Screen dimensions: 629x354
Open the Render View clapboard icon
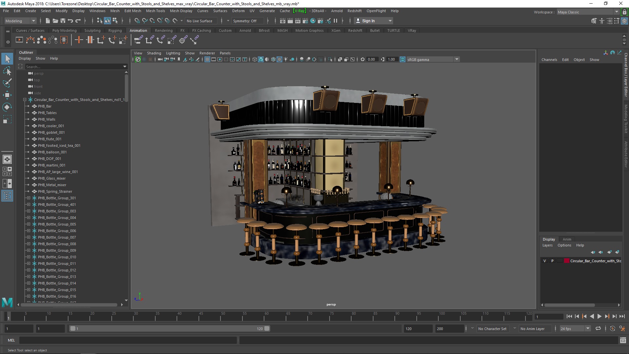pyautogui.click(x=282, y=21)
